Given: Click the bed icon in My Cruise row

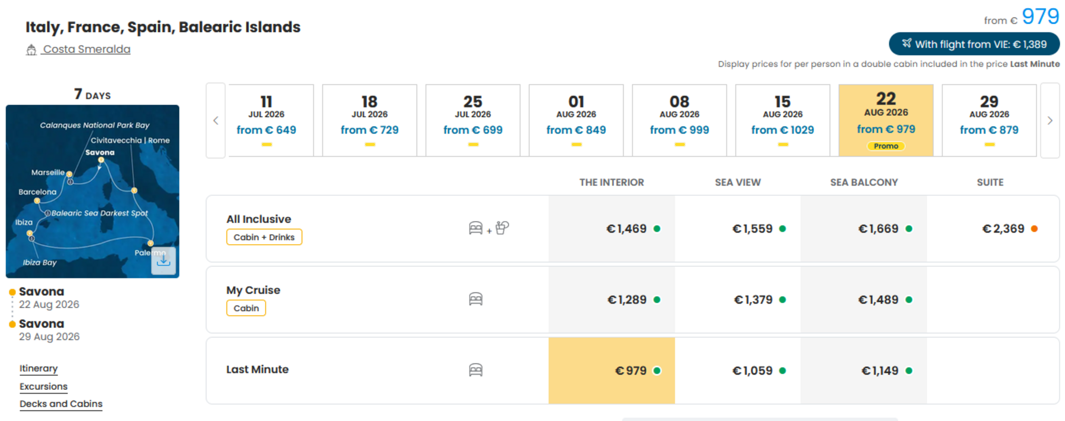Looking at the screenshot, I should tap(476, 299).
